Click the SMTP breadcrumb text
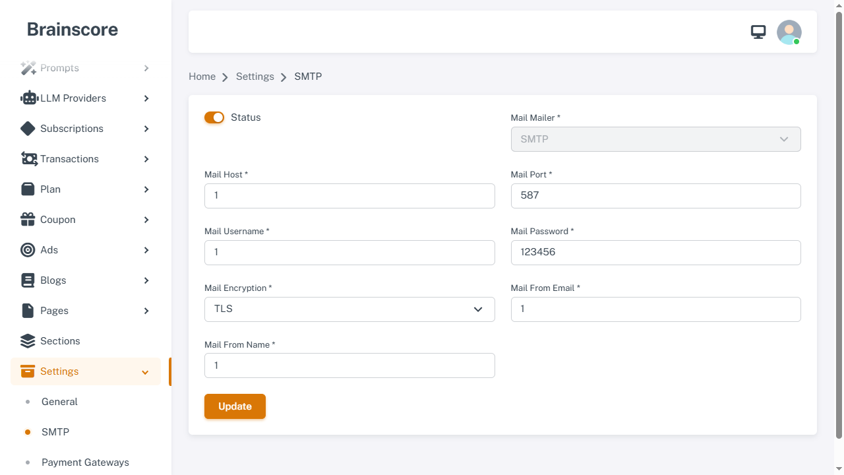 (308, 77)
